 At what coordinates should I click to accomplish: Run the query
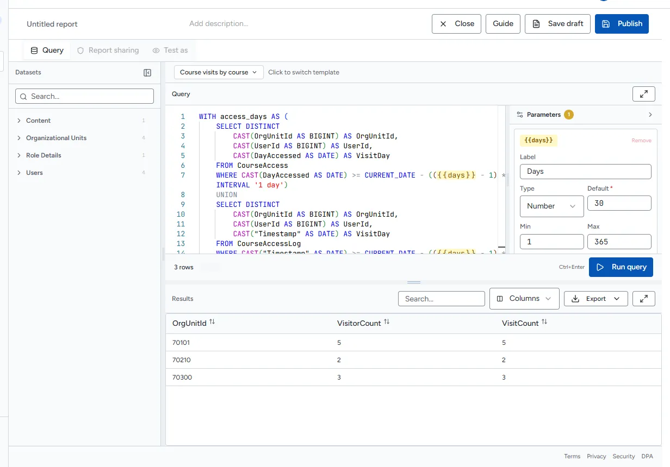click(x=621, y=267)
